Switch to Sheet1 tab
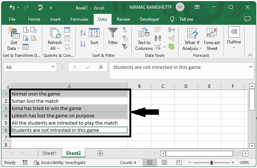This screenshot has width=257, height=168. pos(50,153)
